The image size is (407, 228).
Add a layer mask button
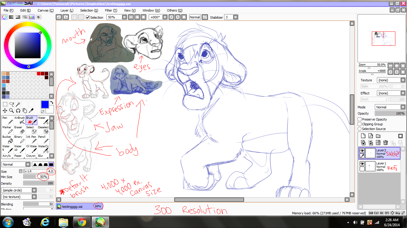coord(400,136)
